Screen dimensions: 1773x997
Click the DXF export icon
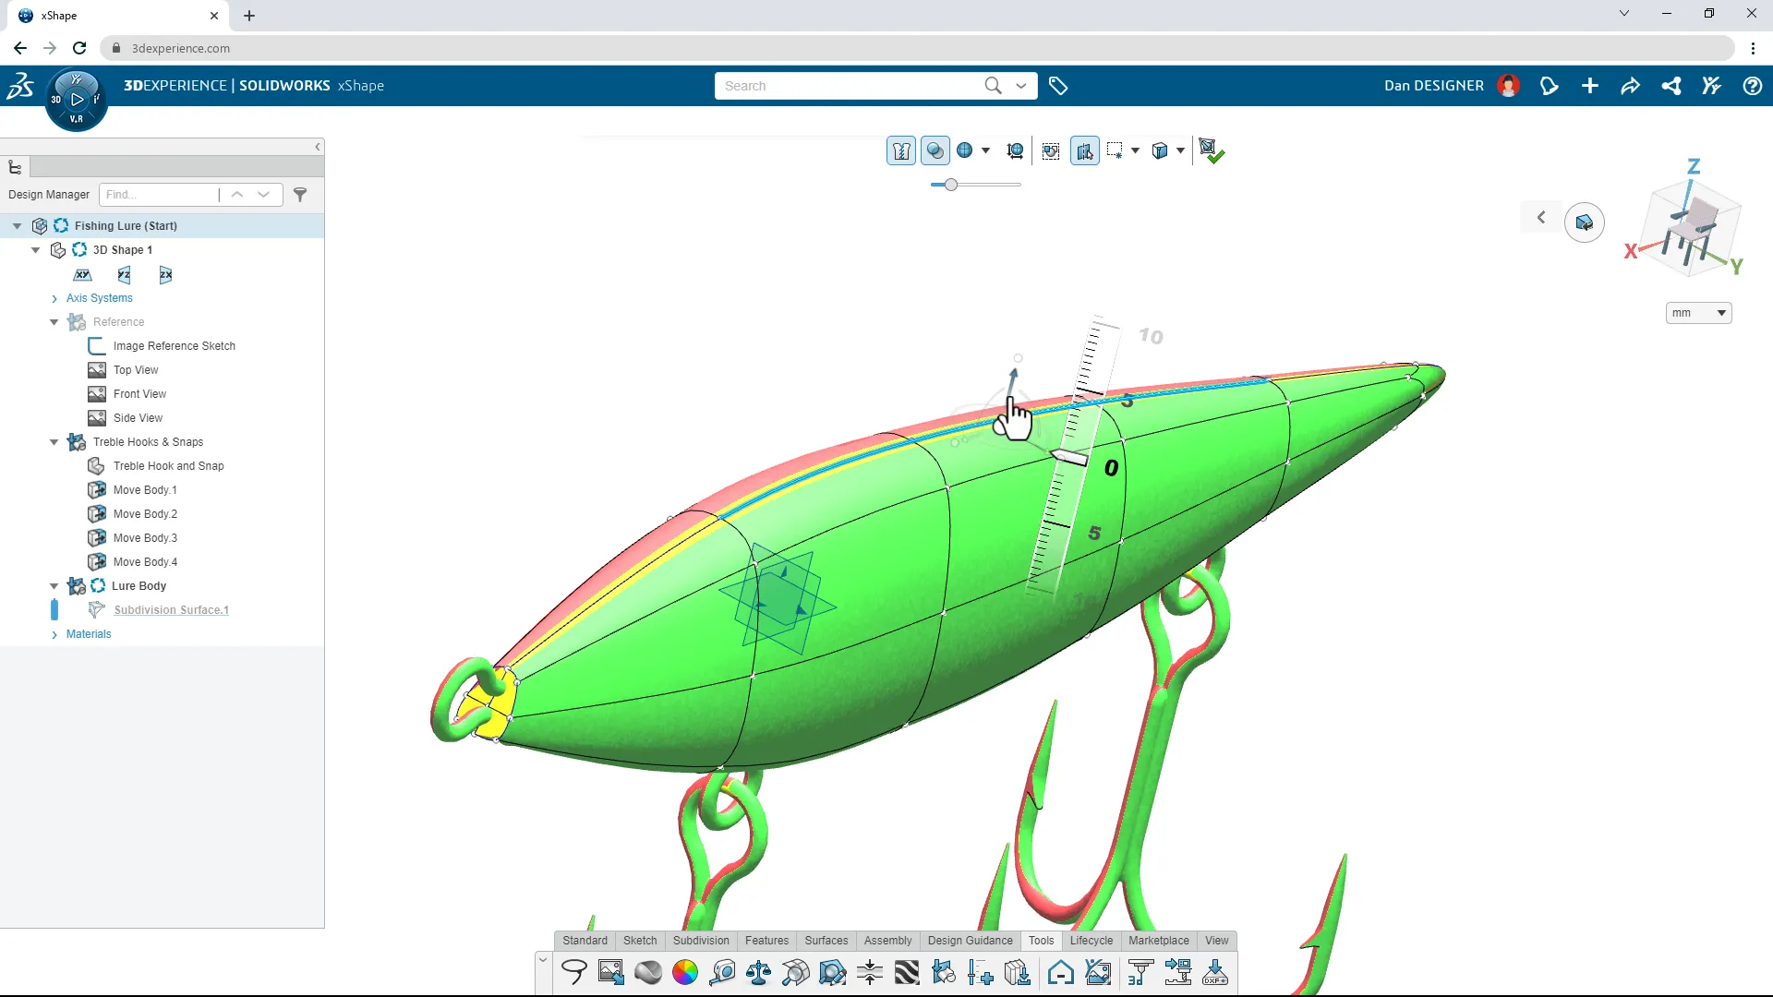pyautogui.click(x=1215, y=974)
